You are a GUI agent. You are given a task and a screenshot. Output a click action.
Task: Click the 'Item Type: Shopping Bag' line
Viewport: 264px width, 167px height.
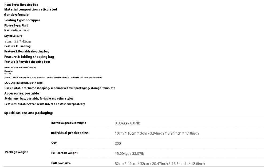(x=21, y=5)
